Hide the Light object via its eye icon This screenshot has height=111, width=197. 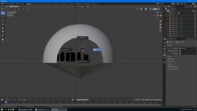click(195, 15)
